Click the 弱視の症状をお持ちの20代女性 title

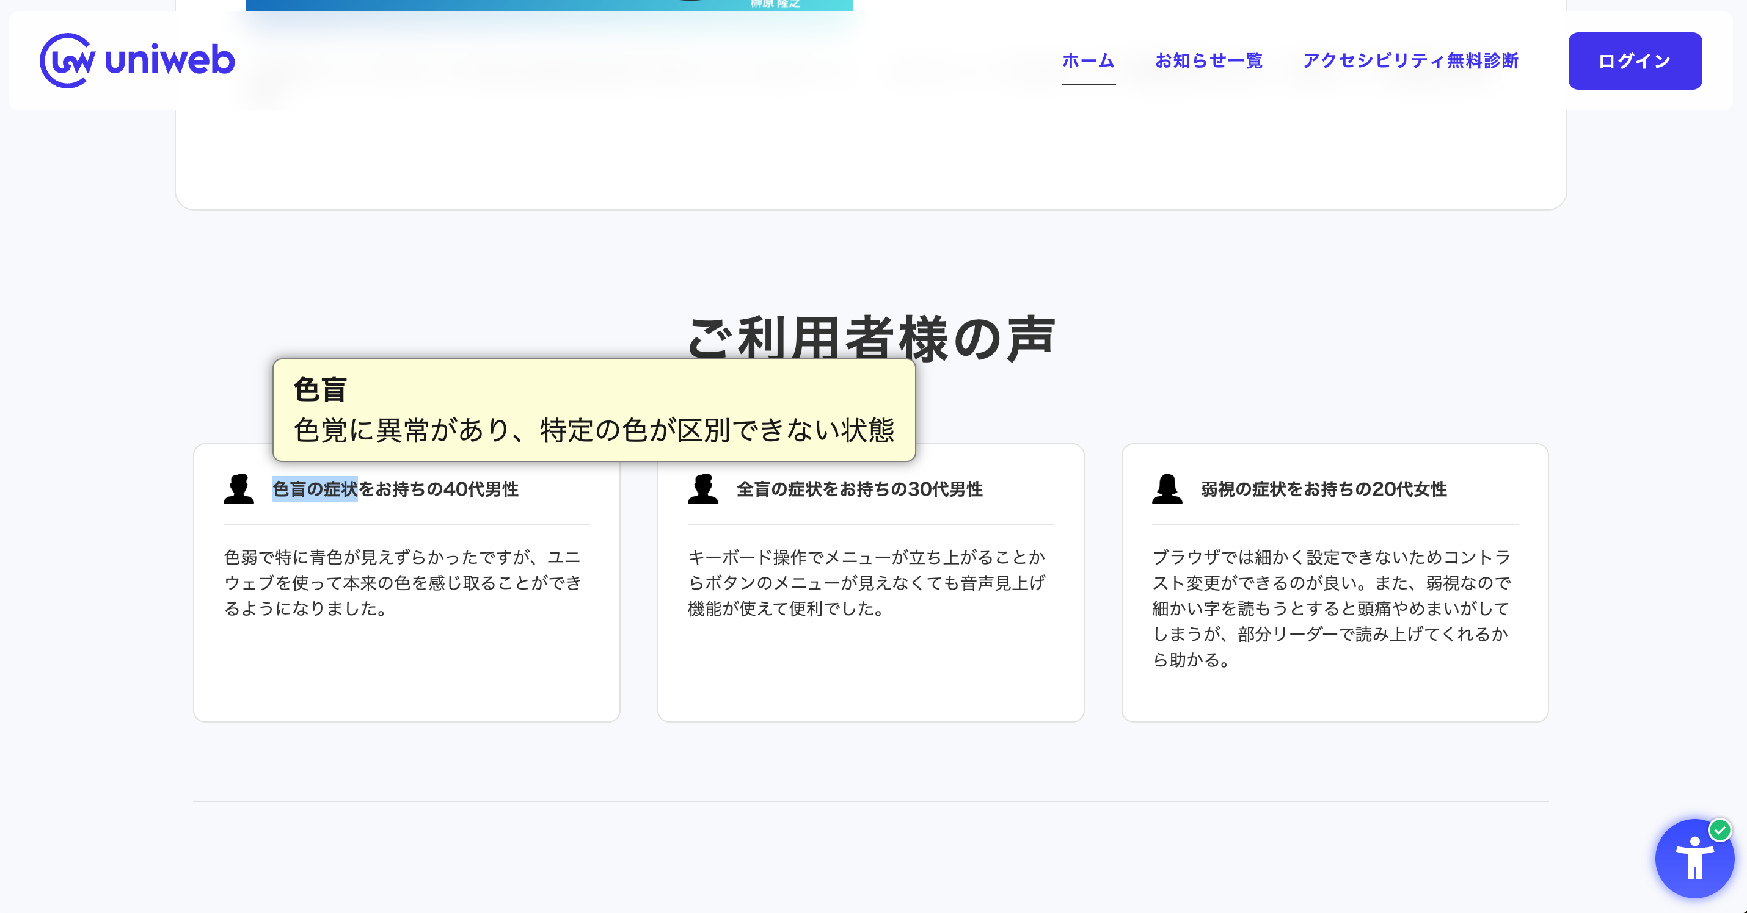(x=1323, y=489)
